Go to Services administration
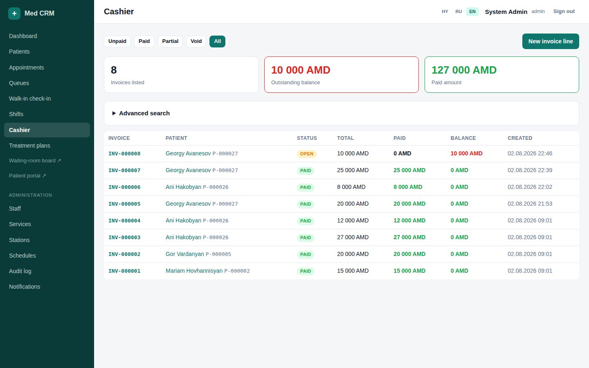The image size is (589, 368). [47, 224]
